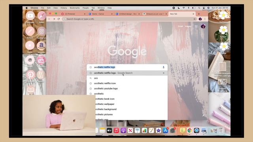The height and width of the screenshot is (142, 253).
Task: Open the News app in the Dock
Action: (x=130, y=131)
